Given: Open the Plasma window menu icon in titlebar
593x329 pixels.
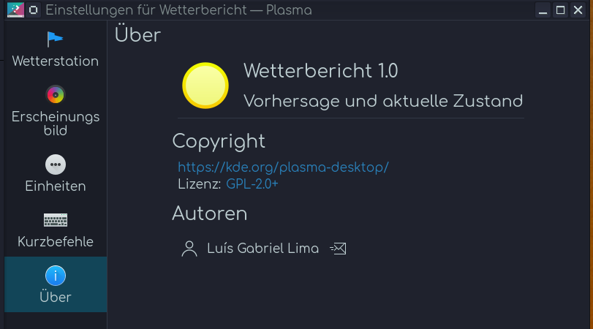Looking at the screenshot, I should click(15, 10).
